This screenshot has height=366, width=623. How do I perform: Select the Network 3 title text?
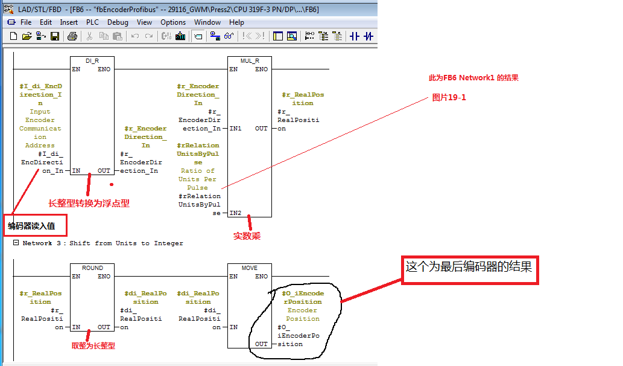tap(103, 243)
